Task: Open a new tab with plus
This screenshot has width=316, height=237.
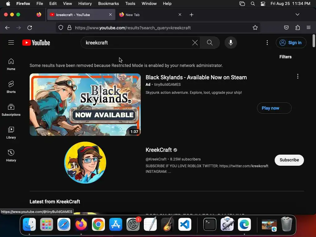Action: click(191, 15)
